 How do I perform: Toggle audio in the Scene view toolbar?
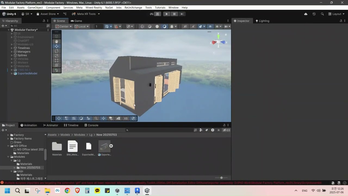pos(192,26)
